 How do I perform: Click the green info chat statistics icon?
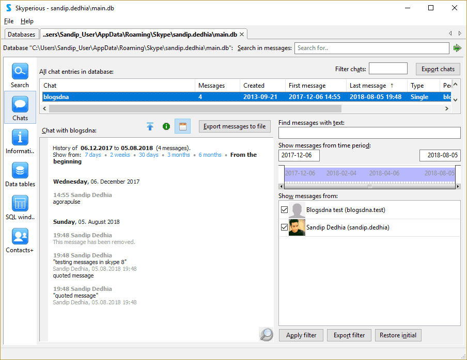(166, 126)
